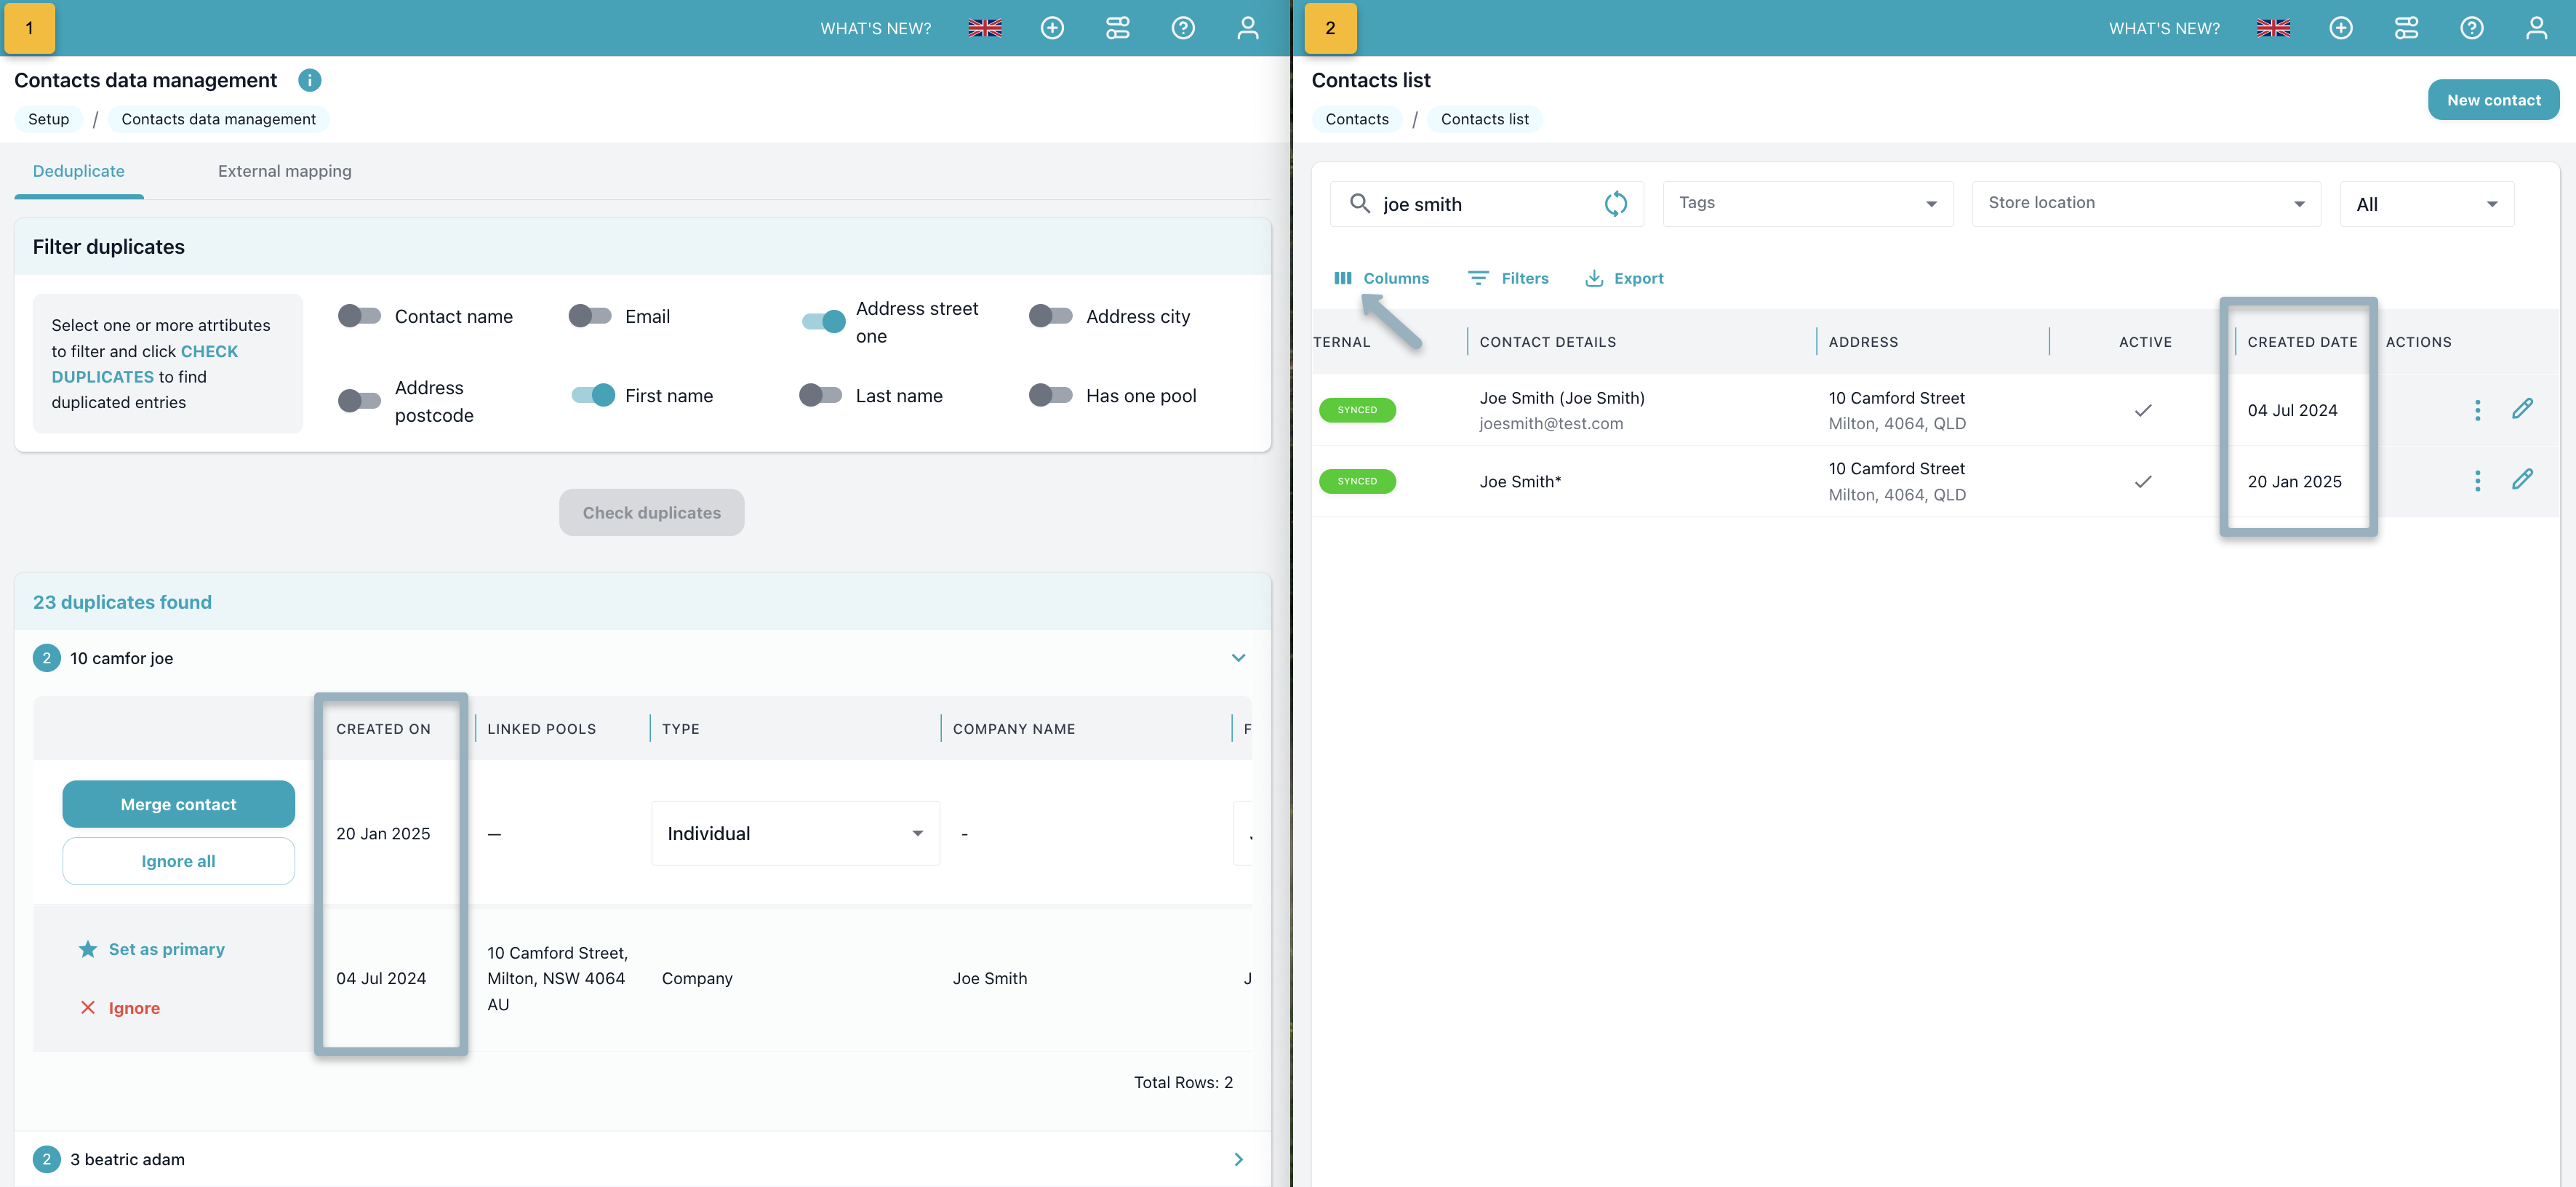Click the refresh icon in the search field
The image size is (2576, 1187).
pyautogui.click(x=1615, y=204)
